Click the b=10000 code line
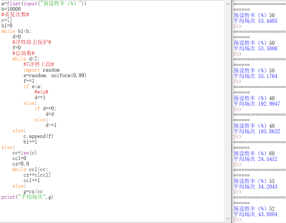 (x=11, y=9)
